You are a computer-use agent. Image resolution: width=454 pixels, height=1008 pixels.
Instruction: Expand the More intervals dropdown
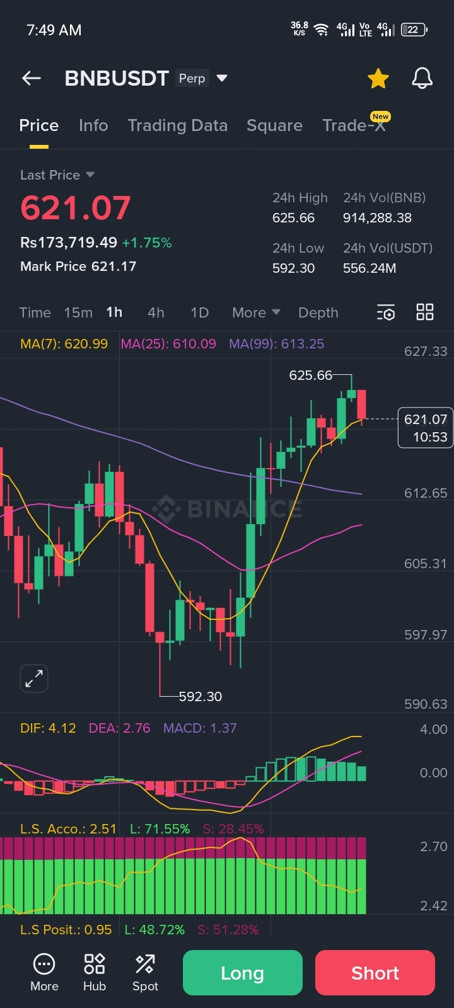[256, 312]
